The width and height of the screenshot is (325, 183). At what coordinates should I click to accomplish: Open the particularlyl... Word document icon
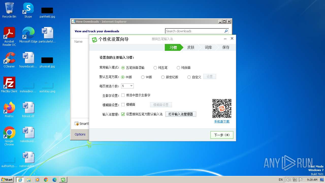click(x=47, y=35)
